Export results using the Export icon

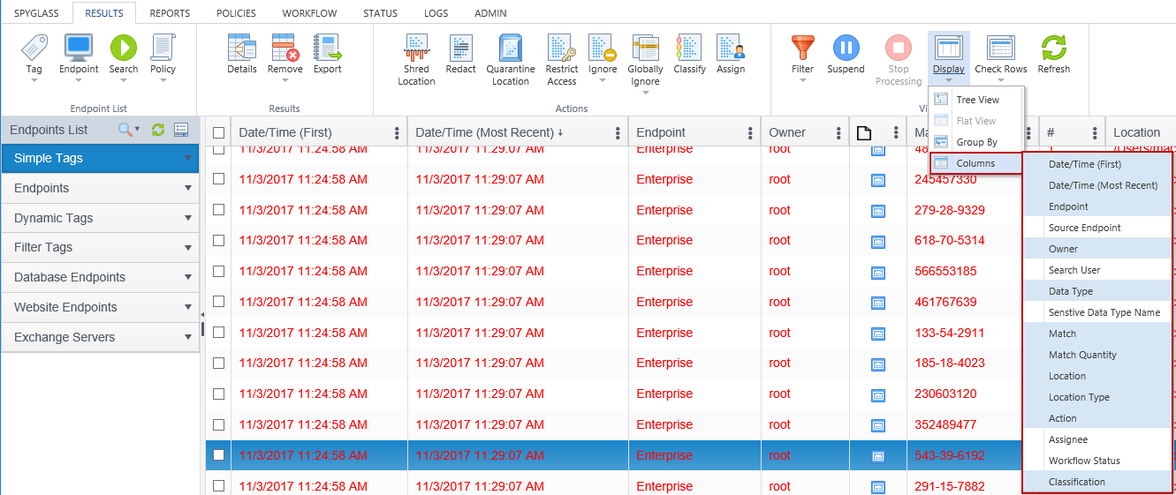pyautogui.click(x=327, y=48)
